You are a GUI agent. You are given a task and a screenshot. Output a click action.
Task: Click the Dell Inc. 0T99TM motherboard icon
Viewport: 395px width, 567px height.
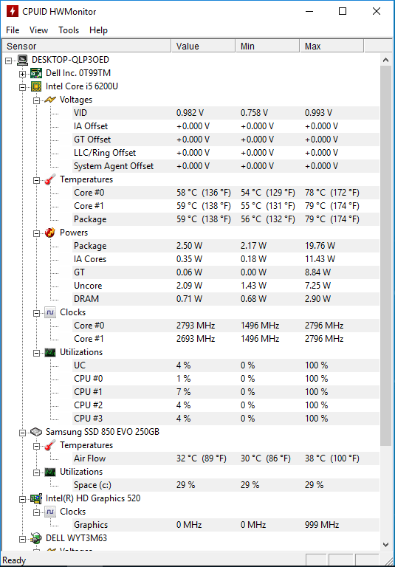pos(35,73)
